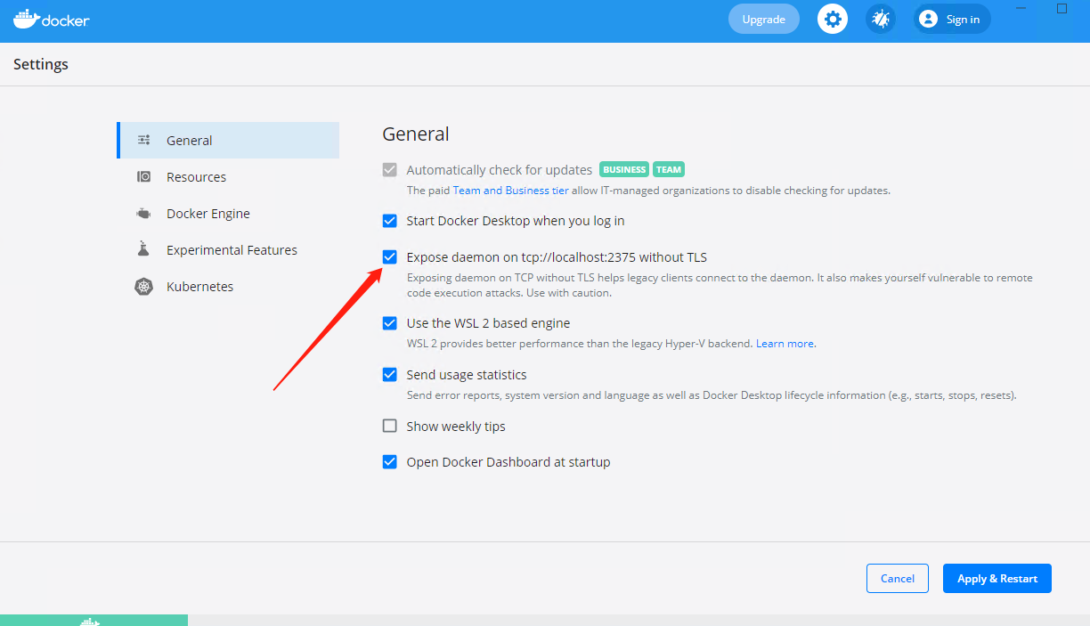This screenshot has width=1090, height=626.
Task: Click the Docker Engine whale icon
Action: pyautogui.click(x=143, y=214)
